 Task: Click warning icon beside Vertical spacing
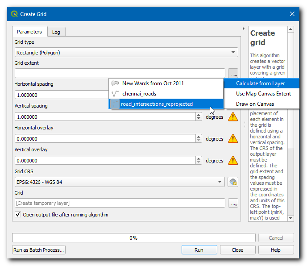(232, 117)
